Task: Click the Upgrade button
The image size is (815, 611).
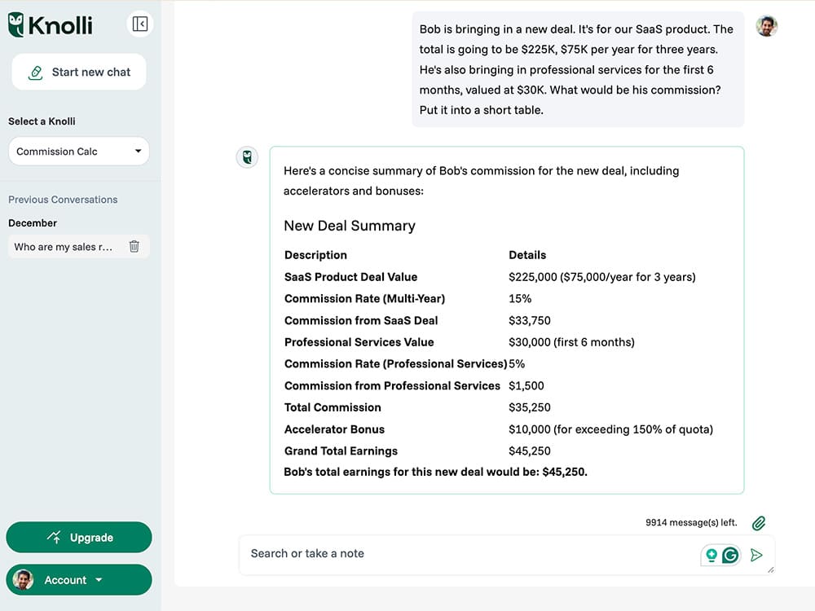Action: 79,538
